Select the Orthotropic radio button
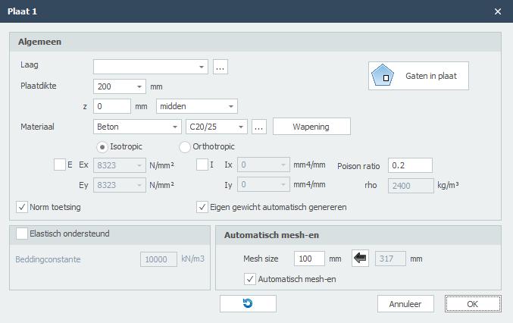The image size is (513, 323). pyautogui.click(x=185, y=147)
